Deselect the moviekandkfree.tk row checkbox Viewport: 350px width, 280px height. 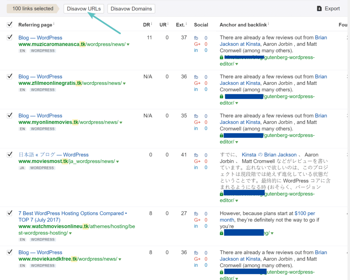[10, 252]
